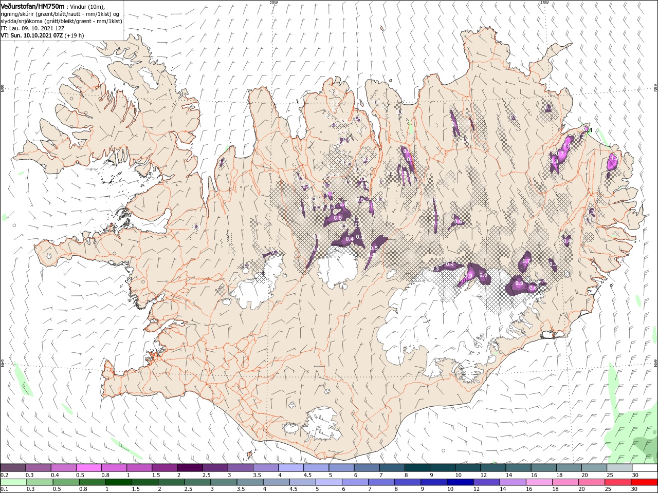Pick the upper-row swatch between 2 and 2.5

[x=190, y=468]
